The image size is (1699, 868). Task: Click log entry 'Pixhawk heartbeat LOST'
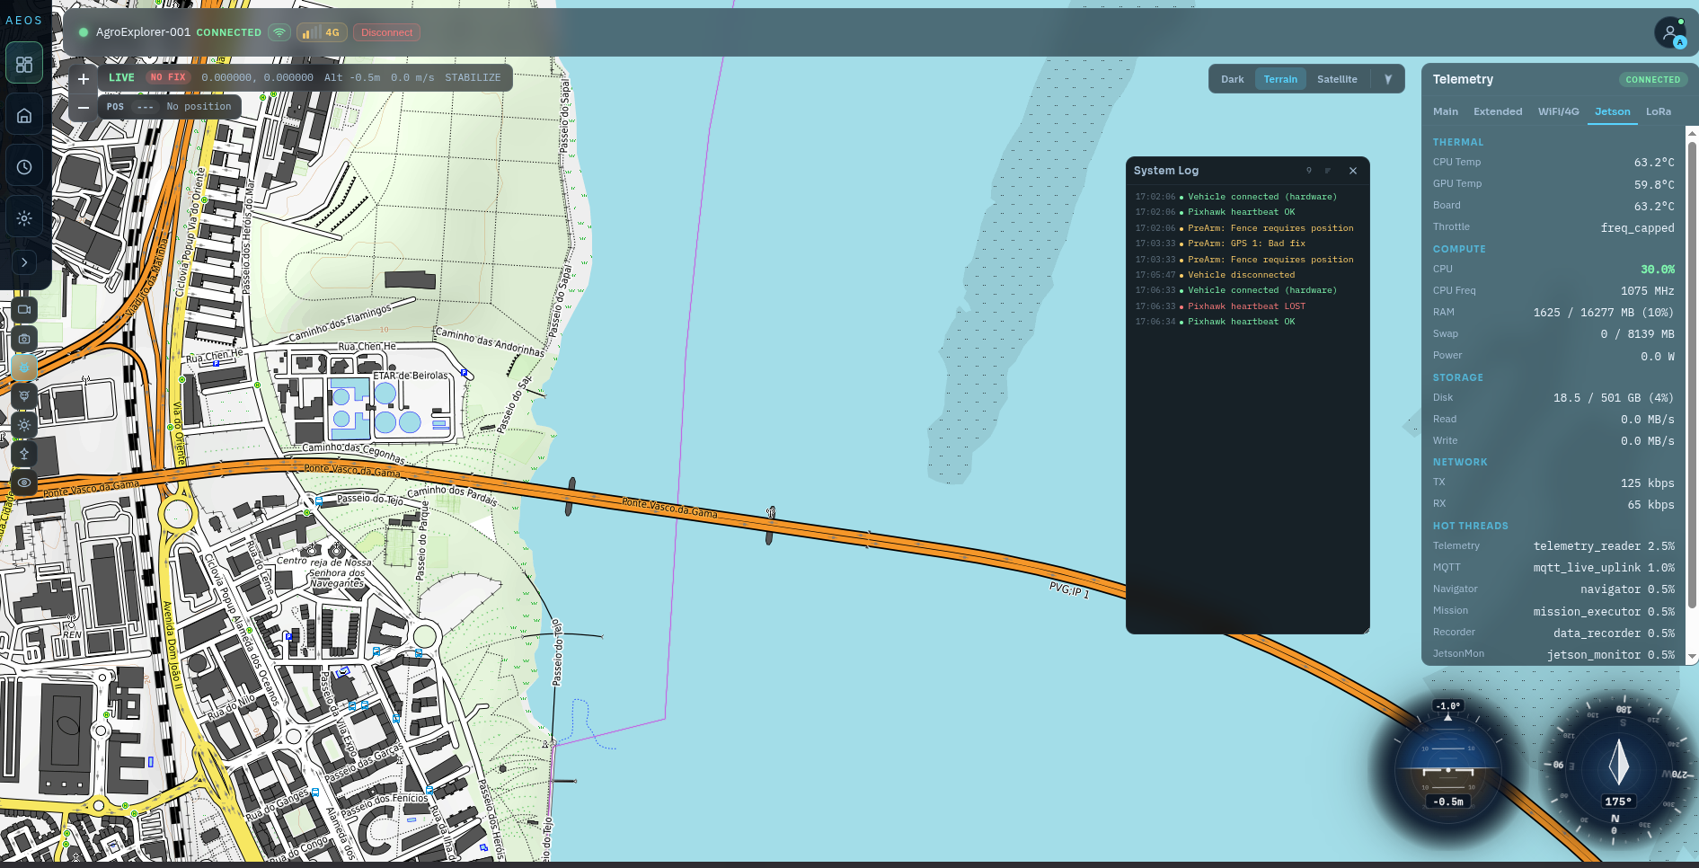point(1246,306)
